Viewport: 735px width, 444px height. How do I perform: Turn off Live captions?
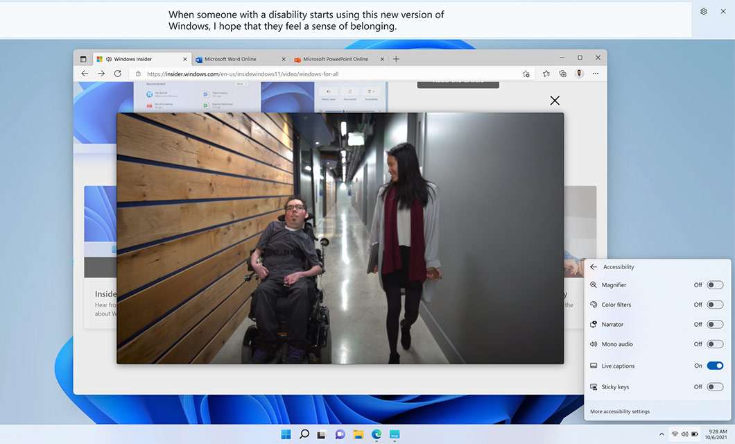point(714,366)
